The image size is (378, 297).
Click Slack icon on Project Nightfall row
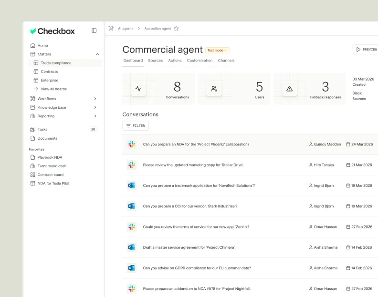(x=132, y=288)
